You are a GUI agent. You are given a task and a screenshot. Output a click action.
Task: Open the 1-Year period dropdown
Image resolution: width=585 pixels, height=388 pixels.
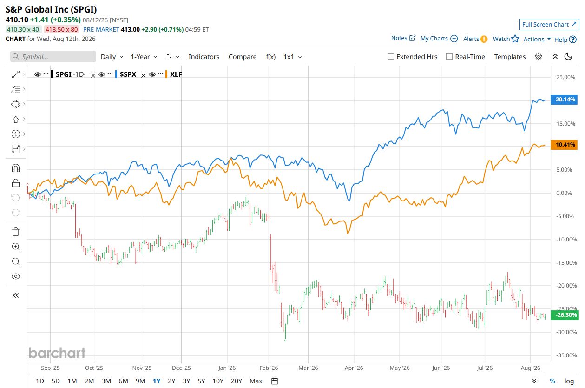point(144,56)
